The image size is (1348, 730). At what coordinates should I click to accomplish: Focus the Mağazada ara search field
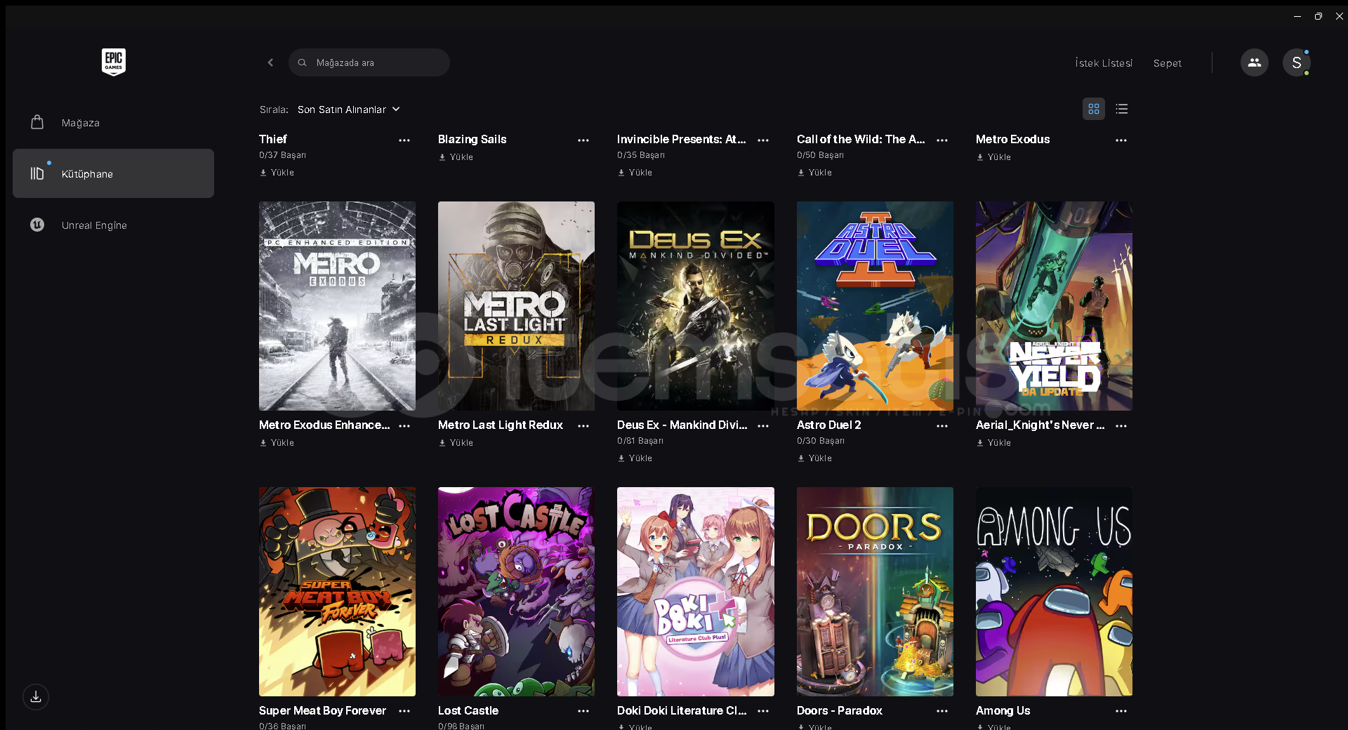click(x=369, y=62)
